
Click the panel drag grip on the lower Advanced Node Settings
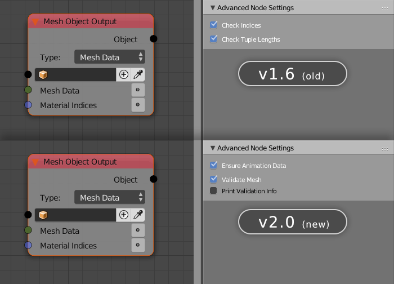pos(384,149)
